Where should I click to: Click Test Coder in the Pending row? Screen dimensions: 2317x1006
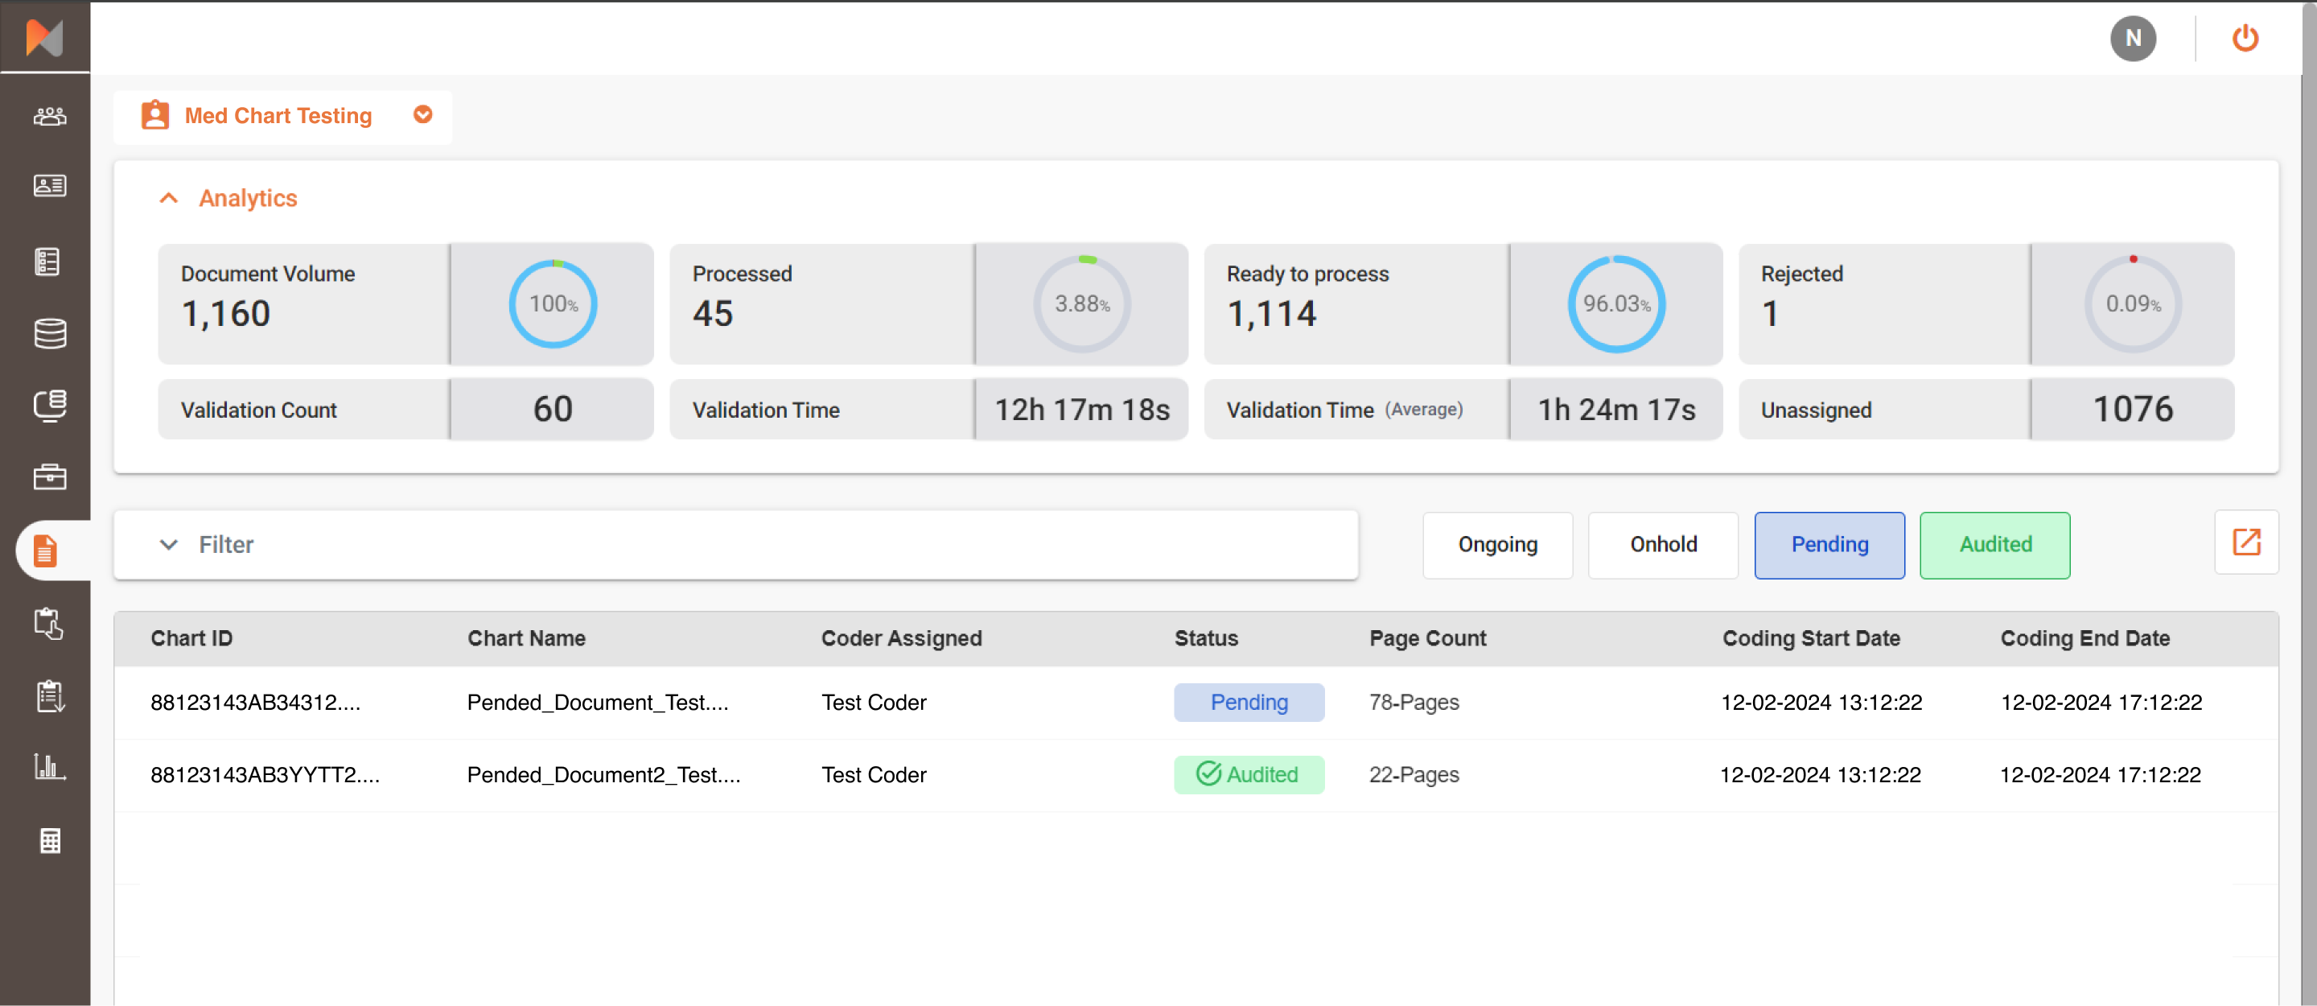[x=874, y=702]
